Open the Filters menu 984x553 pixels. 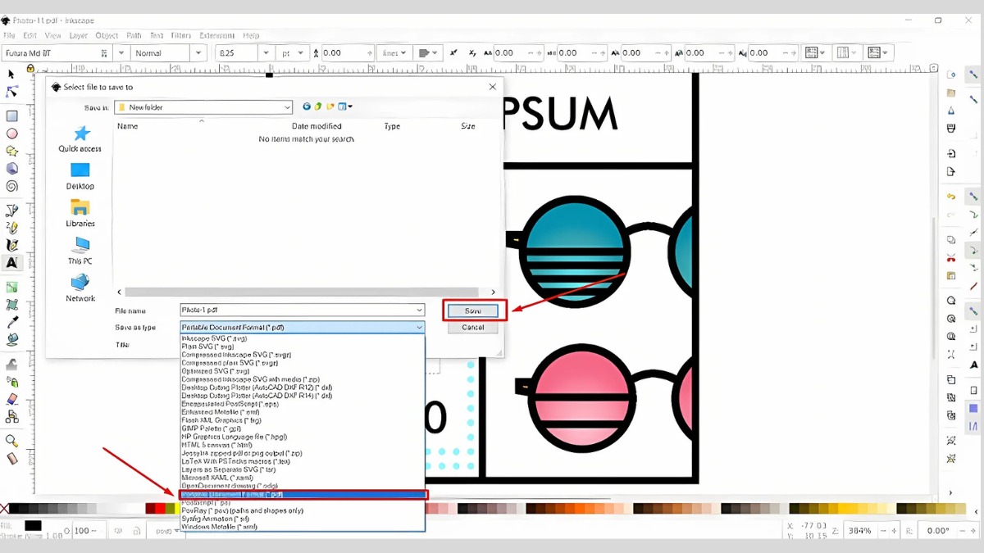181,36
